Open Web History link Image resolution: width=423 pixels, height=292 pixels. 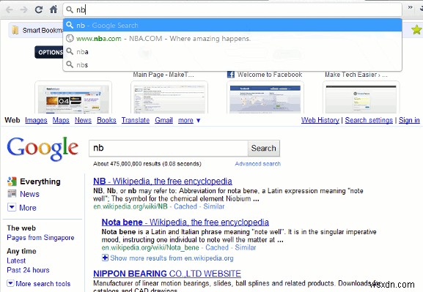[320, 120]
